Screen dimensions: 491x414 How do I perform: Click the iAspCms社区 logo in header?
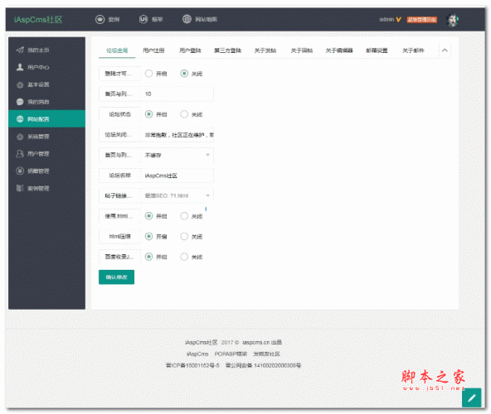[38, 19]
